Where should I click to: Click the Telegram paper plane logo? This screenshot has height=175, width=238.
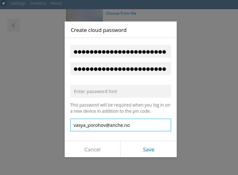[3, 3]
